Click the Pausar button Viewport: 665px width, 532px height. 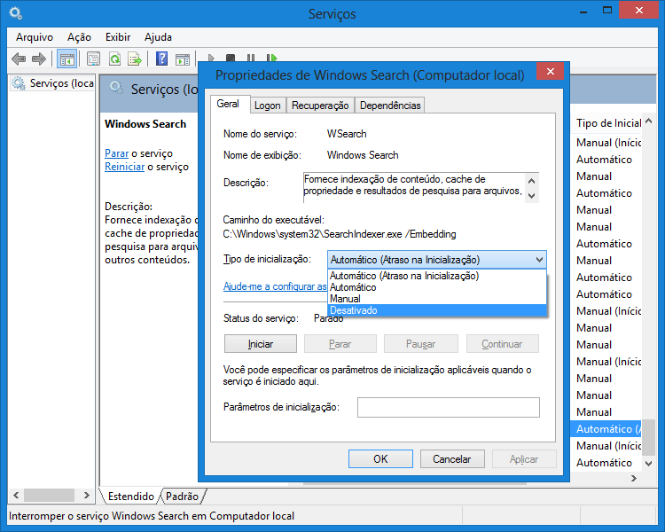click(420, 344)
